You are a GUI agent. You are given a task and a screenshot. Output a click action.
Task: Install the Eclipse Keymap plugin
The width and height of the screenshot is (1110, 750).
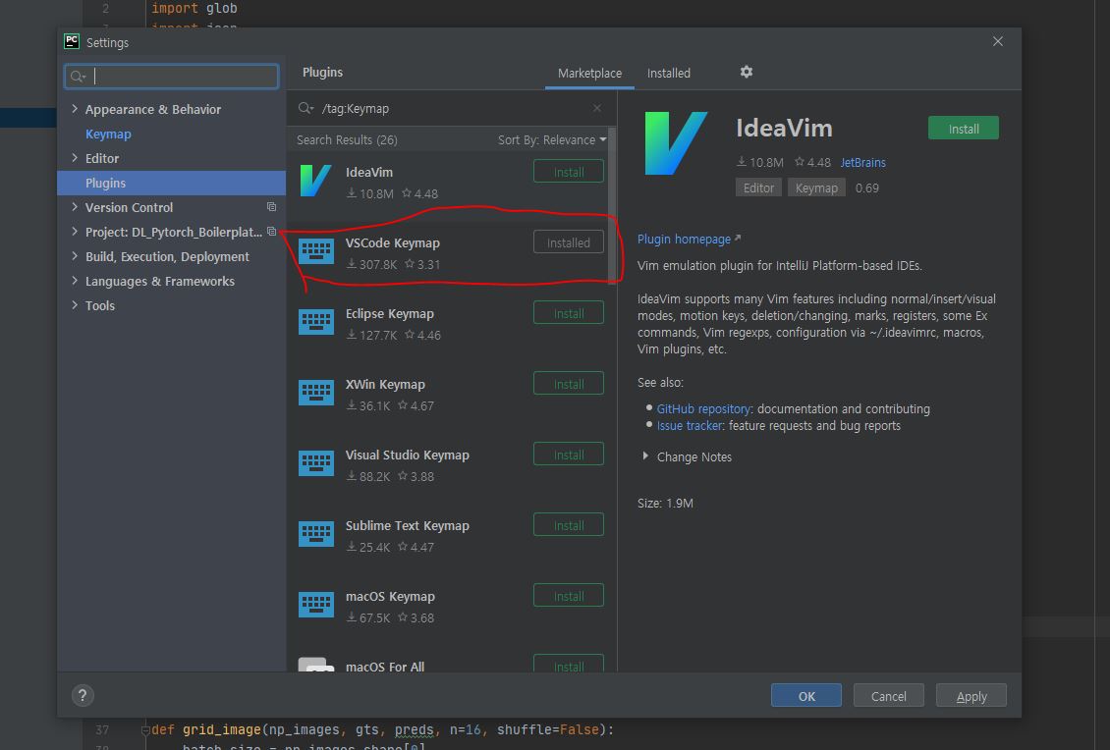[x=569, y=313]
